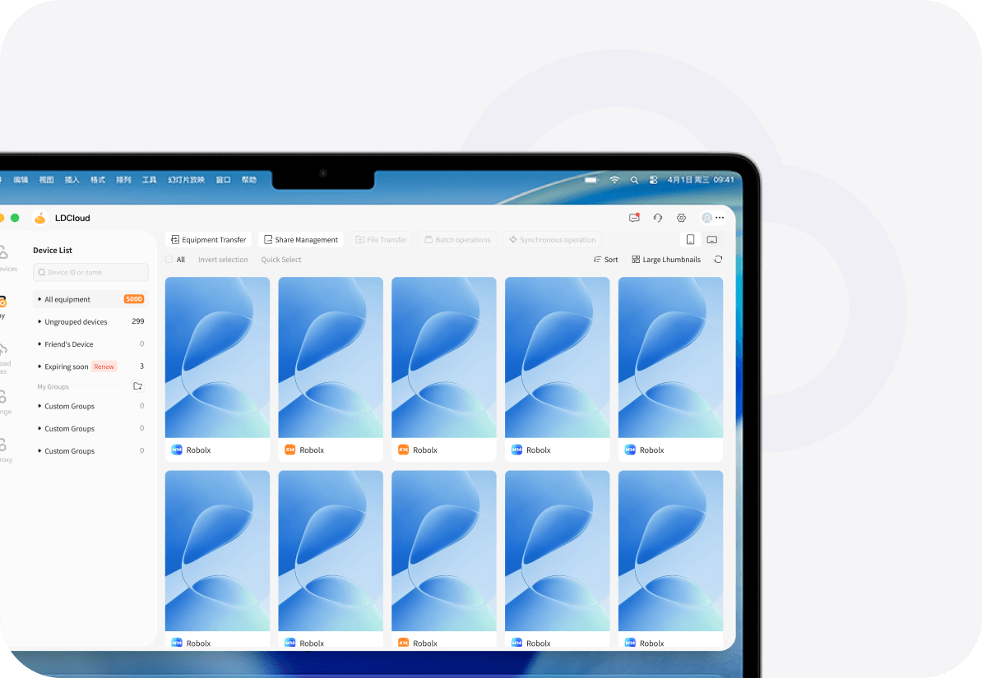The height and width of the screenshot is (678, 982).
Task: Open the 视图 menu
Action: (46, 180)
